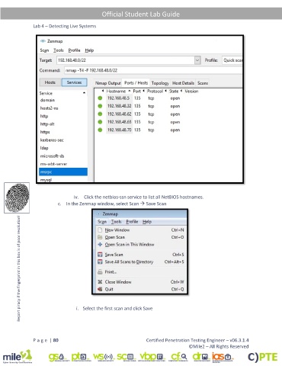Switch to the Ports / Hosts tab
The height and width of the screenshot is (366, 282).
(x=136, y=83)
